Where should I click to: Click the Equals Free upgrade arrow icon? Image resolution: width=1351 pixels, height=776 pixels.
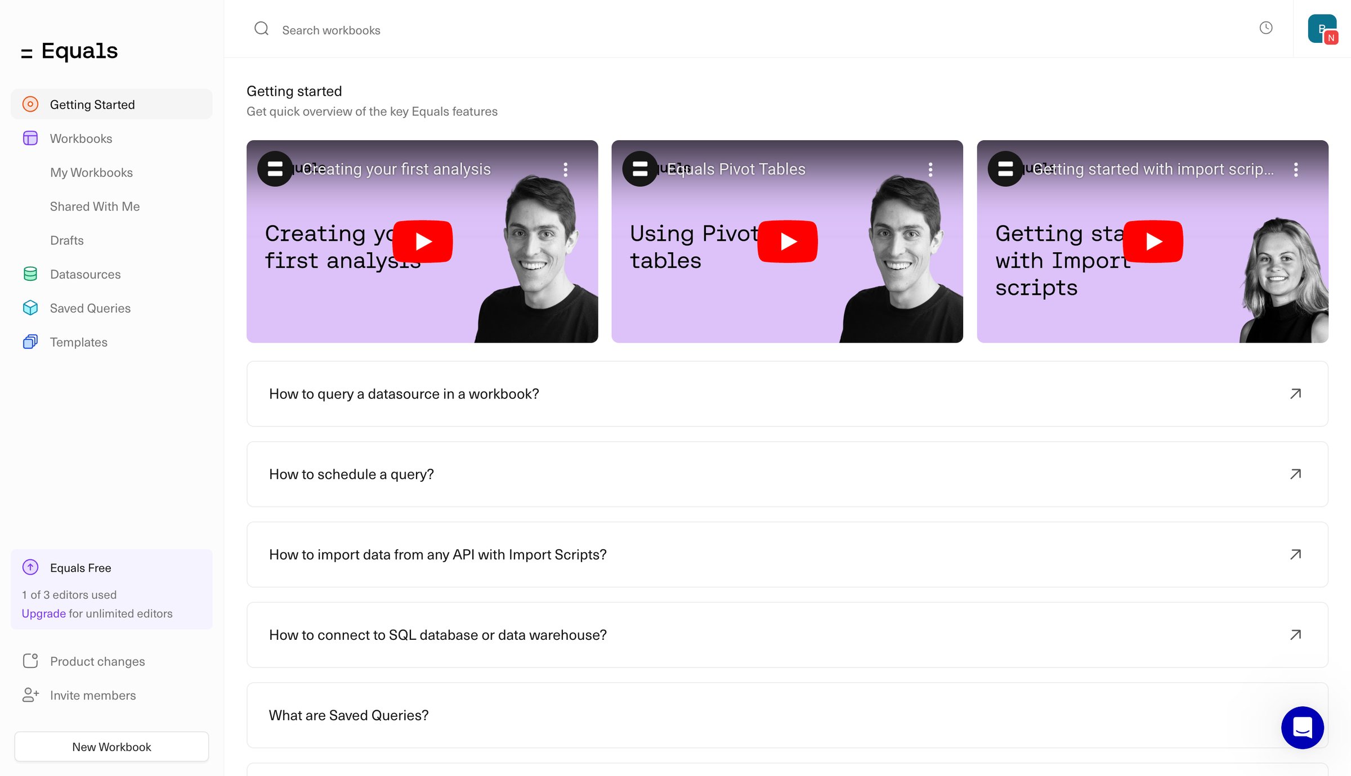[30, 567]
